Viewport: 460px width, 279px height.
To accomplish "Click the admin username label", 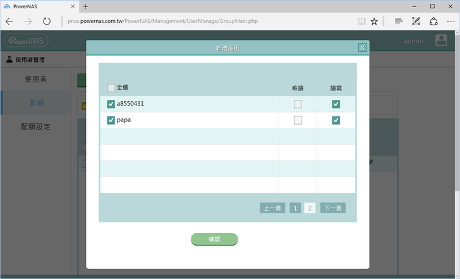I will point(414,41).
